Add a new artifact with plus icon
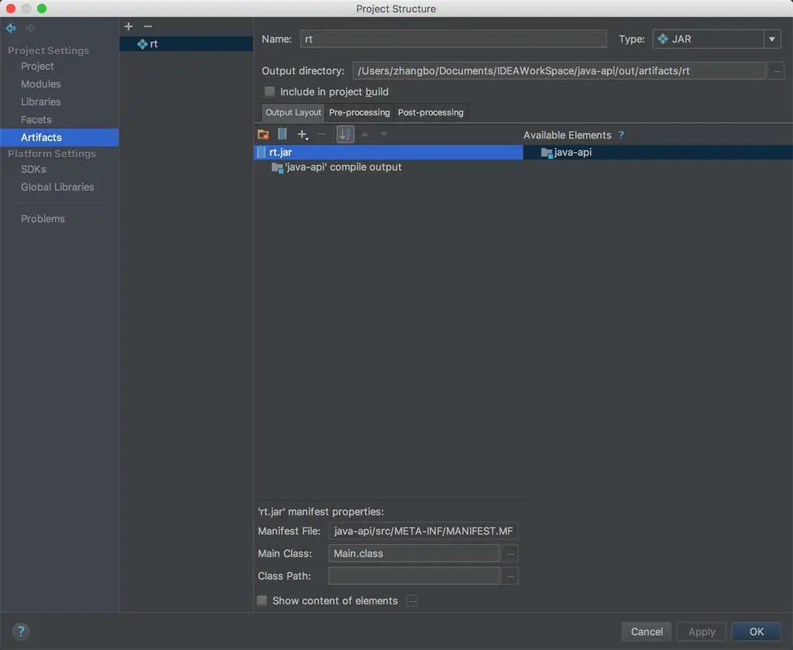The width and height of the screenshot is (793, 650). tap(129, 26)
